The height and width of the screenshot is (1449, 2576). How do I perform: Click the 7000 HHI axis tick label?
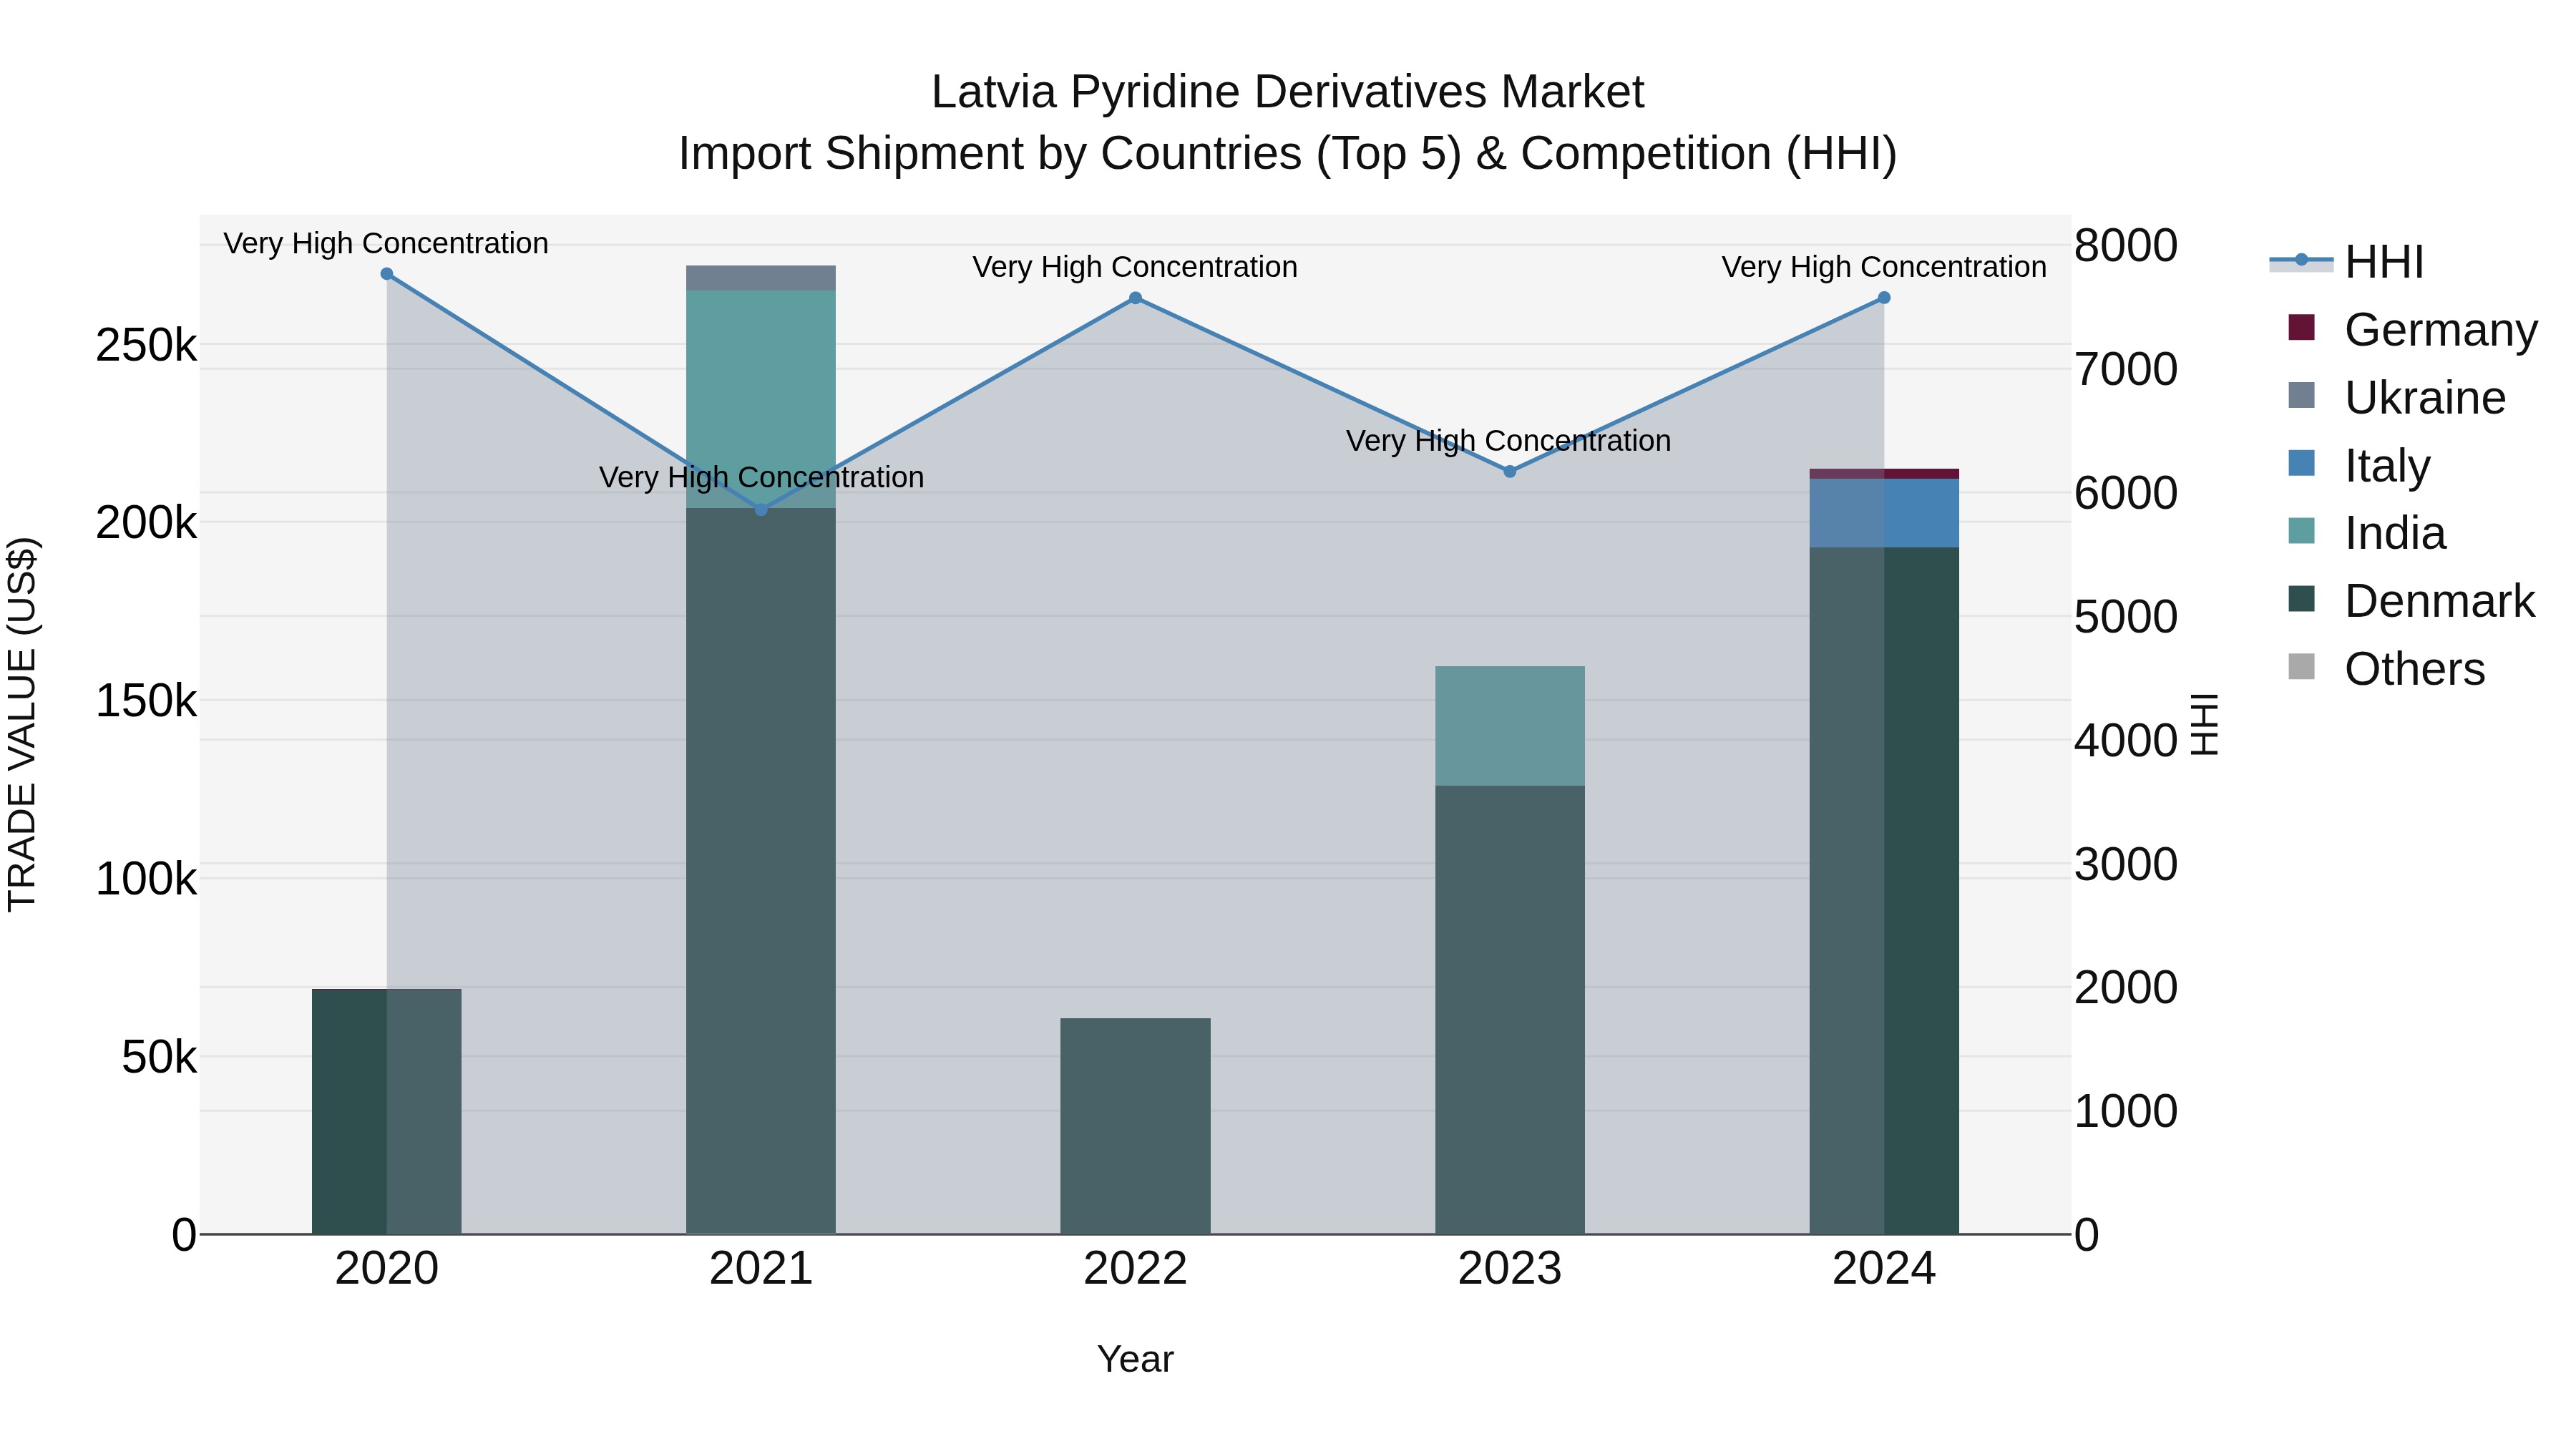click(x=2126, y=370)
